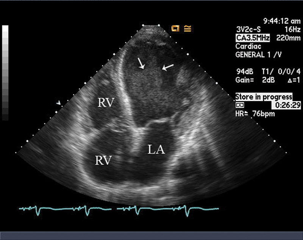Click the HR 76bpm heart rate readout
This screenshot has width=303, height=240.
pos(255,114)
